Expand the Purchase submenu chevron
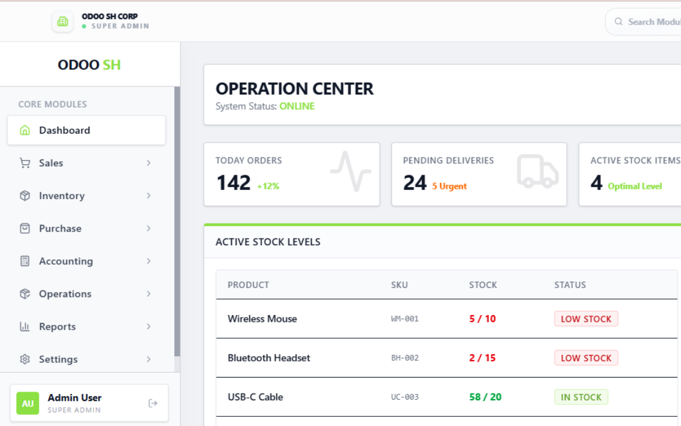This screenshot has height=426, width=681. [x=148, y=228]
